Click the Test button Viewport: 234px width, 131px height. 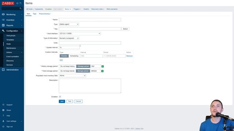pyautogui.click(x=69, y=101)
